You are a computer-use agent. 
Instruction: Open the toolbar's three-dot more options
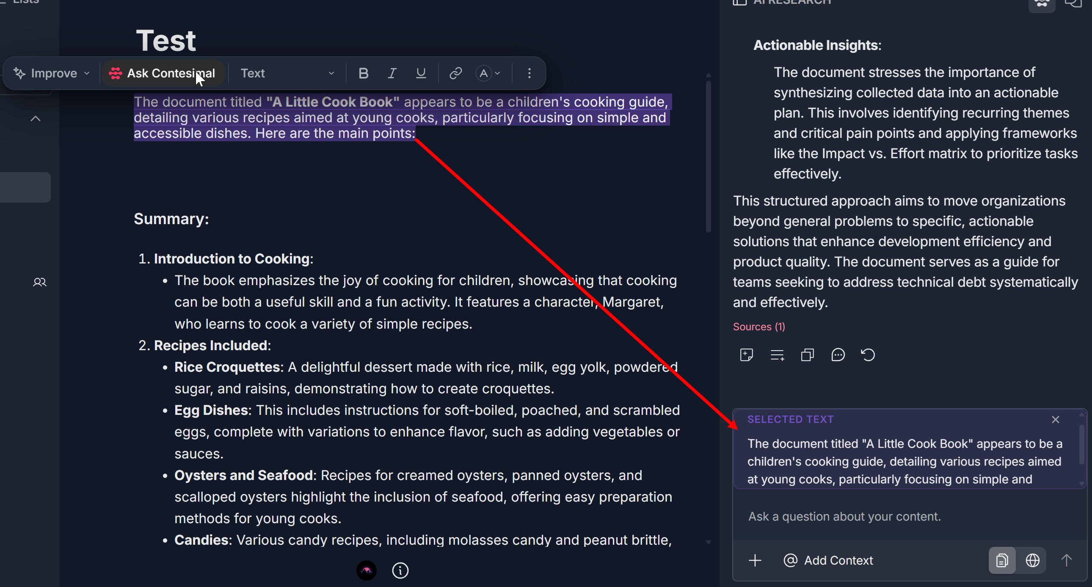(x=529, y=73)
